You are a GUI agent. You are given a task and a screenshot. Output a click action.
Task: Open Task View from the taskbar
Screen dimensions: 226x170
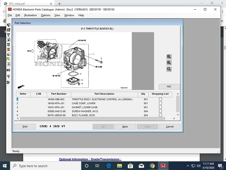tap(97, 166)
